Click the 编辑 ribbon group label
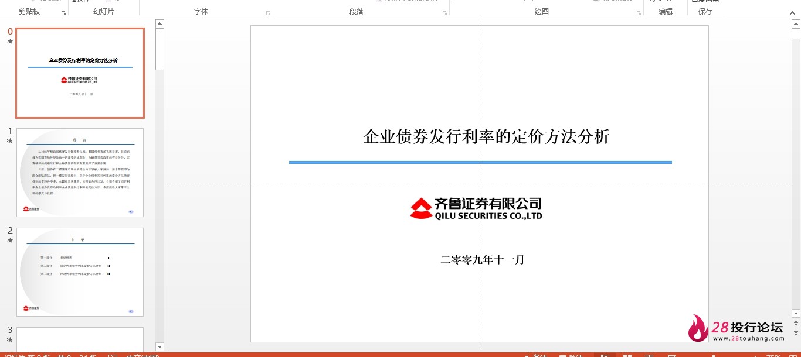Viewport: 801px width, 357px height. 666,12
